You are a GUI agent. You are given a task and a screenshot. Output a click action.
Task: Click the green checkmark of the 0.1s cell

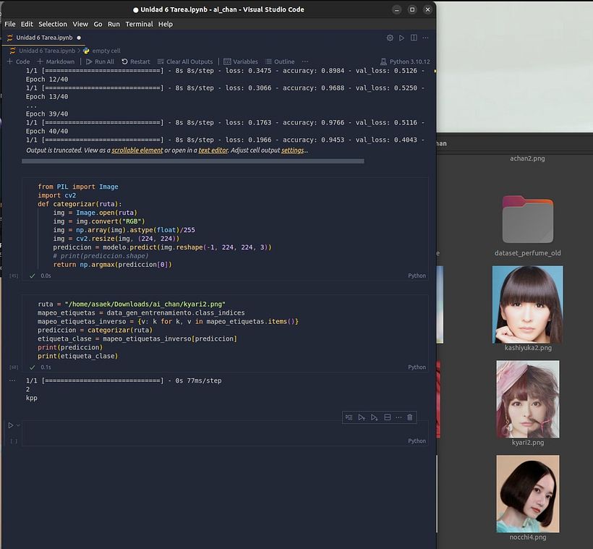point(33,367)
